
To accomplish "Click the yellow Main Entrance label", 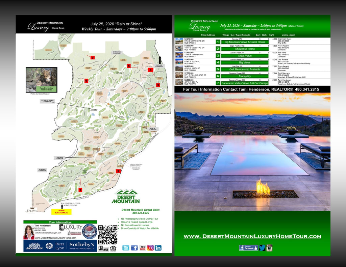I will coord(61,212).
